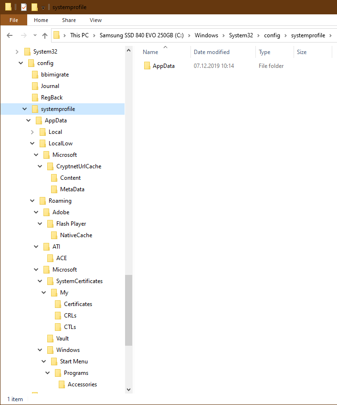The width and height of the screenshot is (337, 405).
Task: Select the AppData folder in the file list
Action: [163, 66]
